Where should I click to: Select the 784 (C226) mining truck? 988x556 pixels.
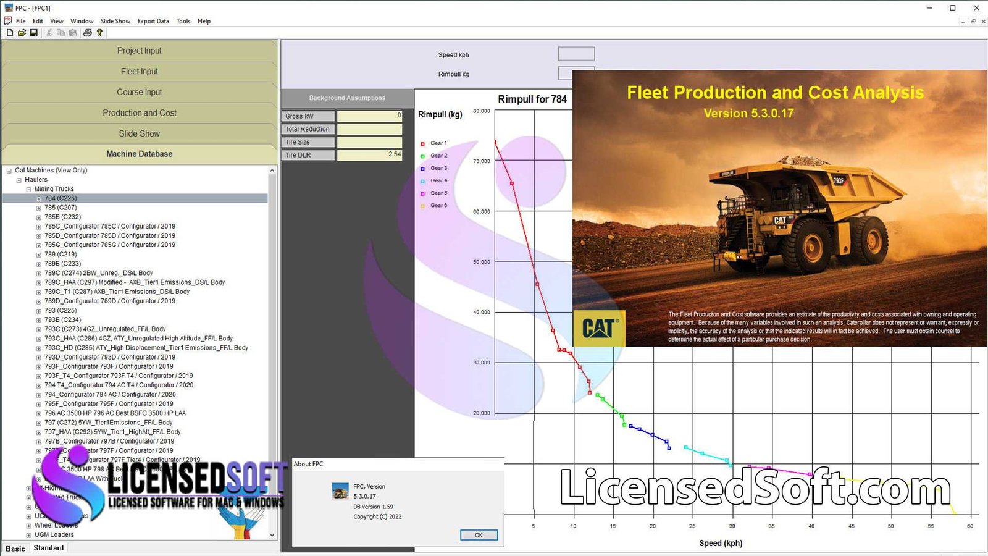(x=61, y=198)
